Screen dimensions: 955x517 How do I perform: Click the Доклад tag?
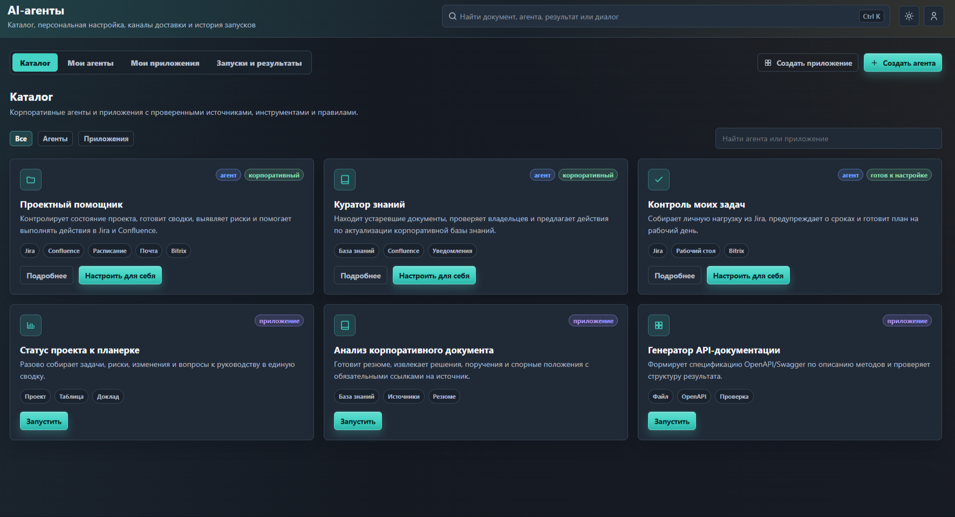(x=108, y=396)
